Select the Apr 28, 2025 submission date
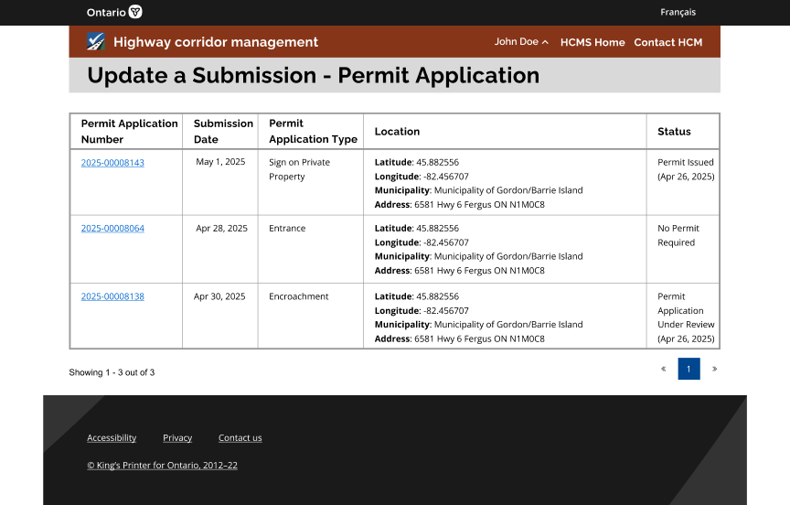The width and height of the screenshot is (790, 505). click(221, 229)
